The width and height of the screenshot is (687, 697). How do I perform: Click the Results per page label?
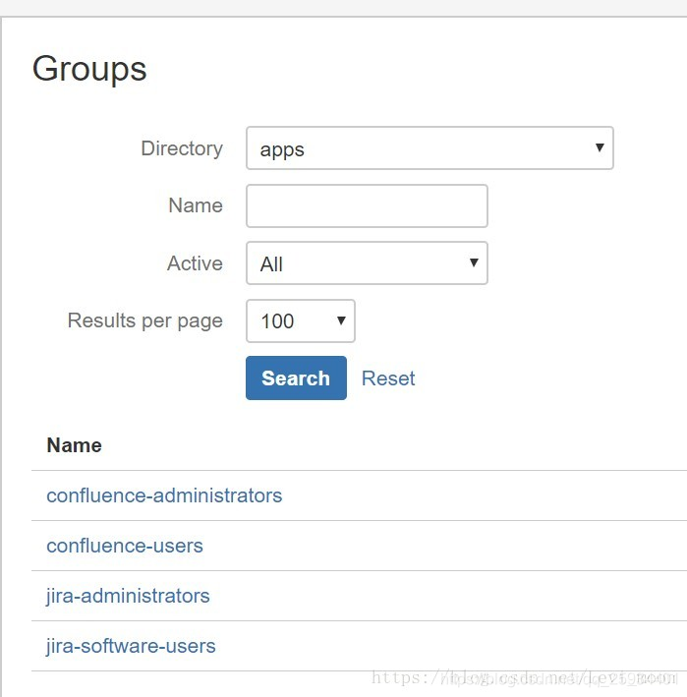[x=144, y=320]
